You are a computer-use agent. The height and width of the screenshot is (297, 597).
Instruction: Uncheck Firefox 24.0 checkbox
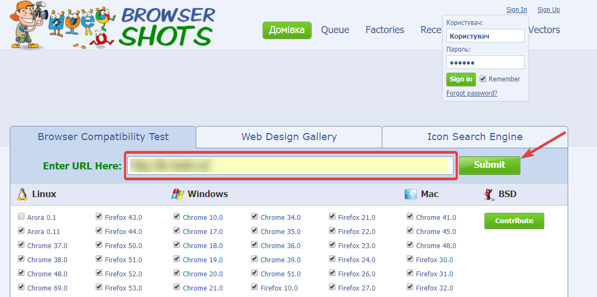(332, 258)
